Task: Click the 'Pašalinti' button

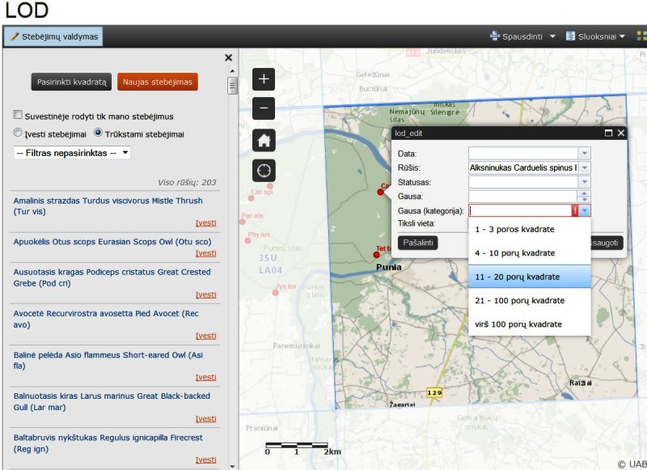Action: [417, 242]
